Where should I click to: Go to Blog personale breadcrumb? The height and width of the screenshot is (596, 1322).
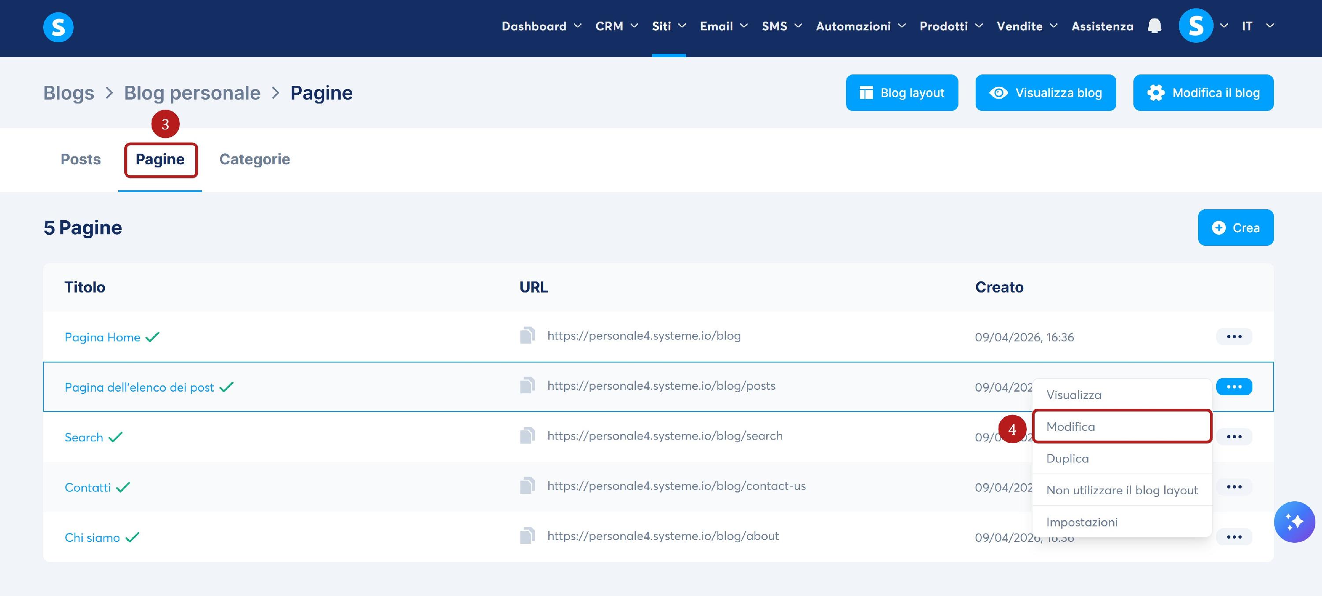coord(193,93)
